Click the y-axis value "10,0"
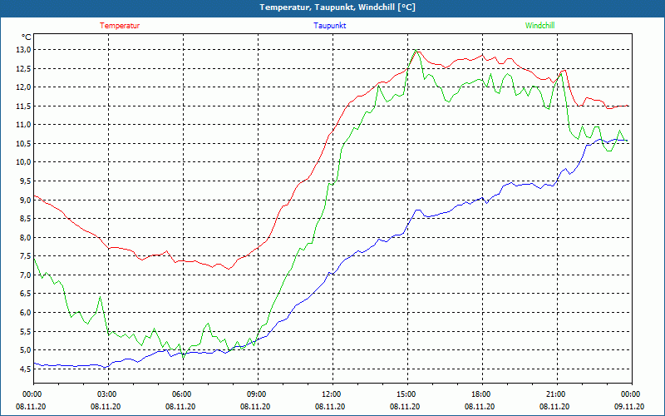The width and height of the screenshot is (665, 416). (24, 162)
